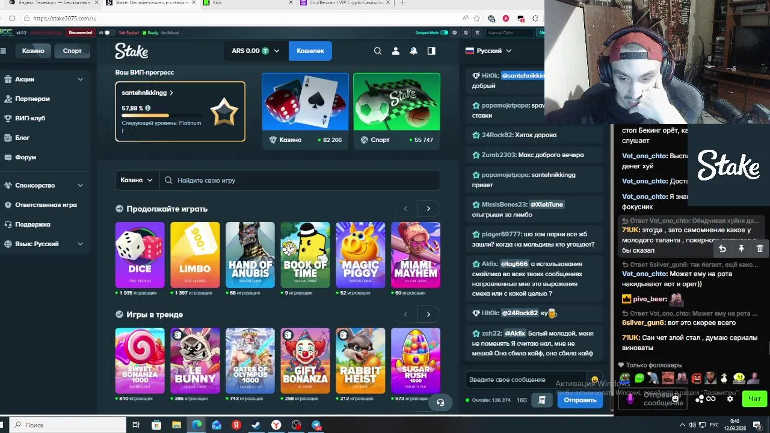
Task: Click the next arrow in Игры в тренде
Action: [428, 315]
